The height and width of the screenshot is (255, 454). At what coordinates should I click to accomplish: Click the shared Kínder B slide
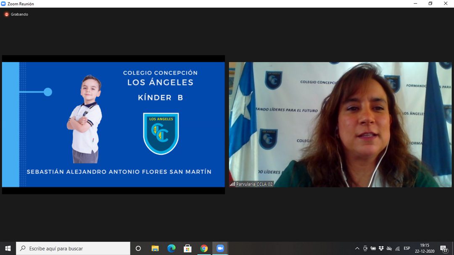(113, 124)
